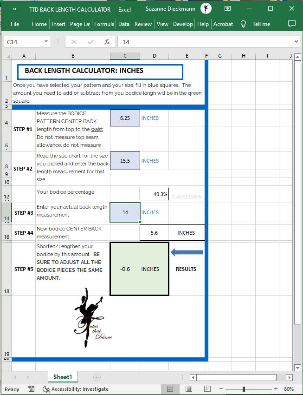This screenshot has width=303, height=395.
Task: Click the 80% zoom level
Action: click(x=289, y=389)
